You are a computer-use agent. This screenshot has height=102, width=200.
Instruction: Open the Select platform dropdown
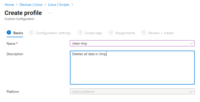(129, 92)
